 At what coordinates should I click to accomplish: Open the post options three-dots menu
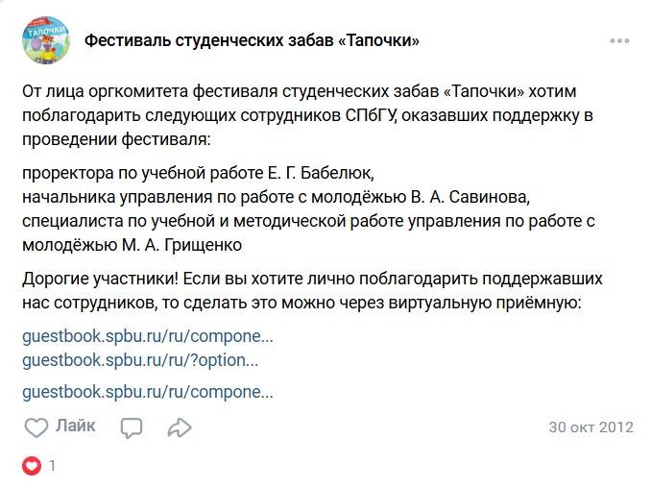(619, 40)
